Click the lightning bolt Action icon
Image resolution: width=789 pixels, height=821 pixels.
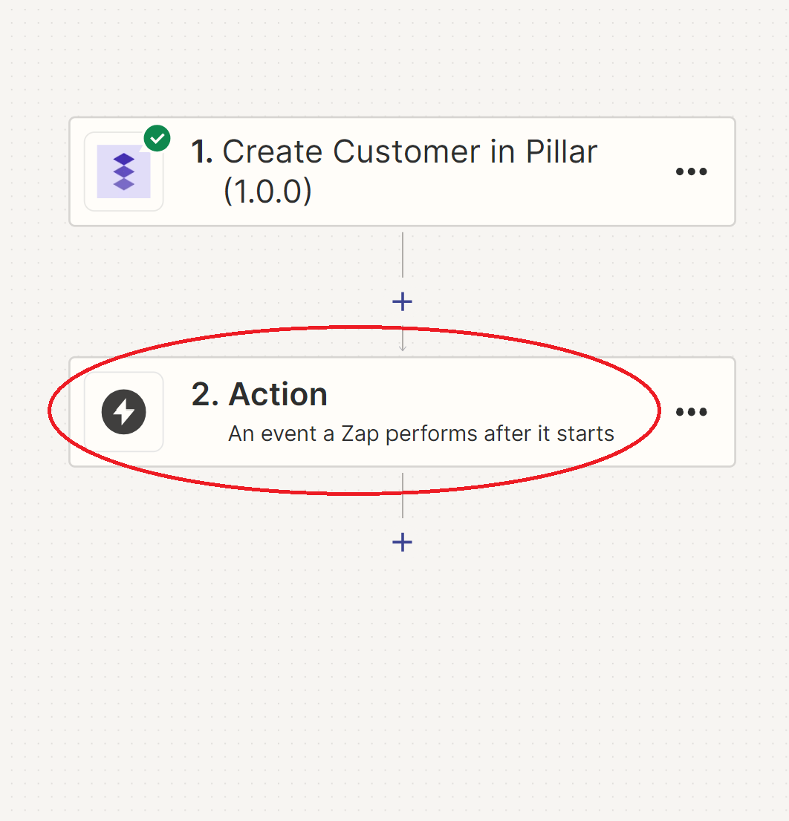click(123, 412)
